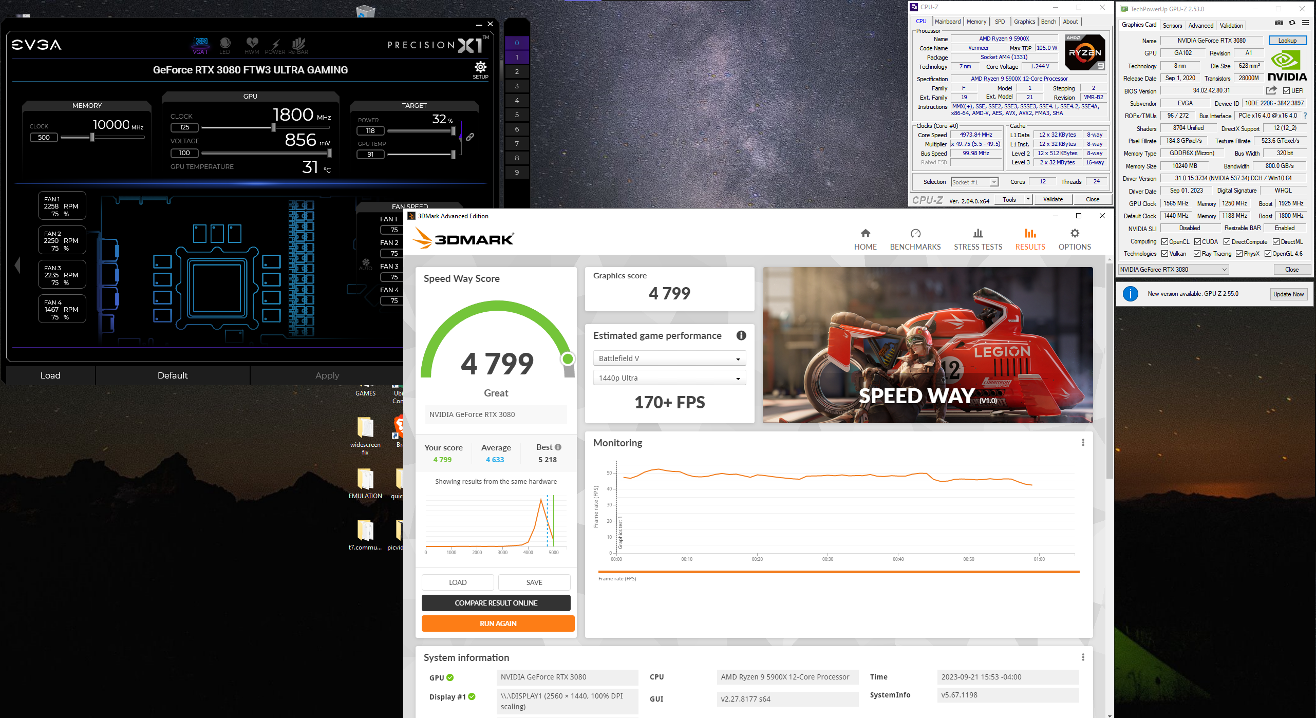The width and height of the screenshot is (1316, 718).
Task: Click info icon next to Best score
Action: tap(558, 447)
